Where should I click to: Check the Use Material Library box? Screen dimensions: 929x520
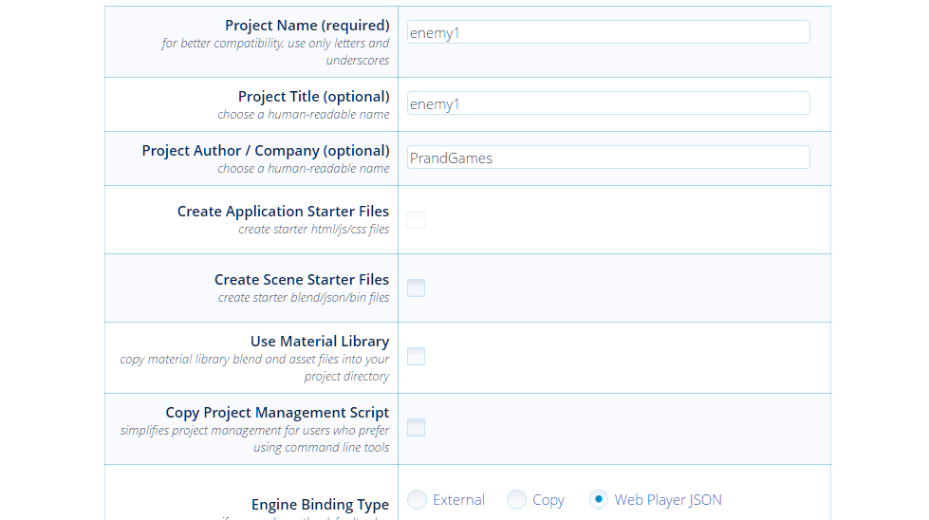tap(416, 357)
